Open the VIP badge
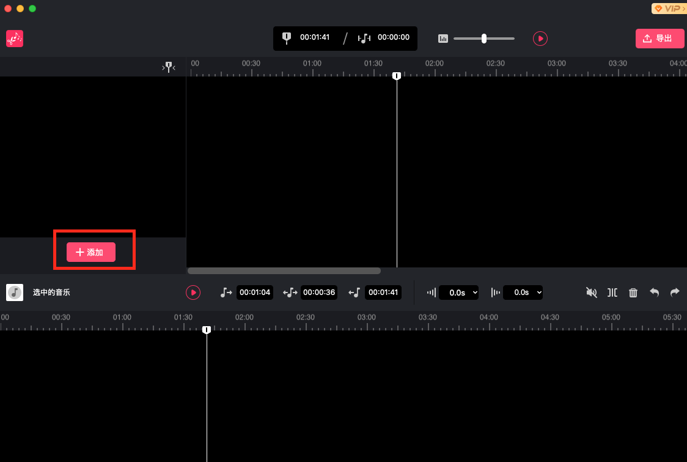Viewport: 687px width, 462px height. 669,9
